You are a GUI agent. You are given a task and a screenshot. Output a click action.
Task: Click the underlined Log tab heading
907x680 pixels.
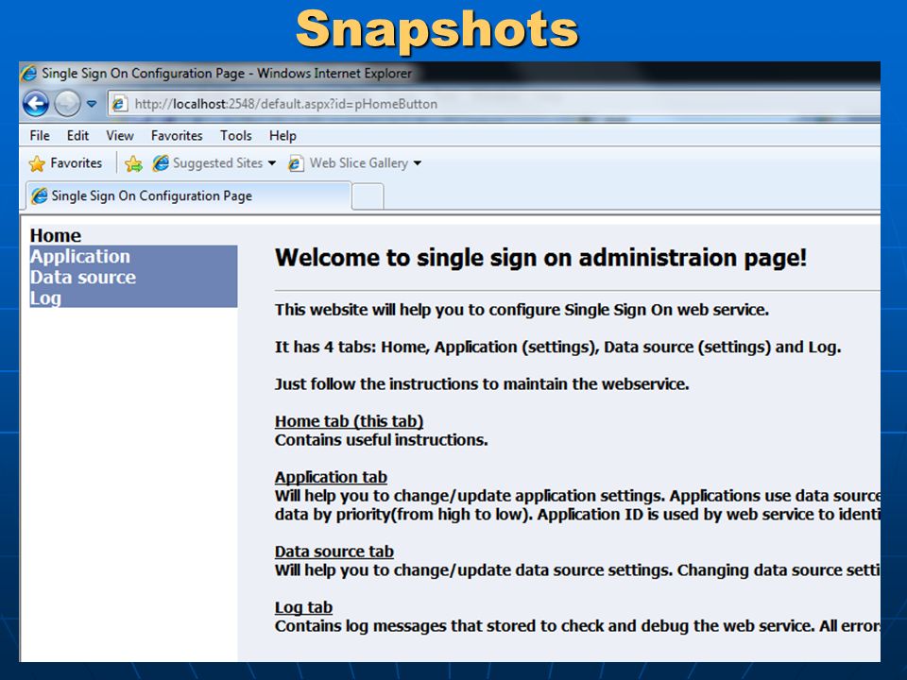coord(303,607)
